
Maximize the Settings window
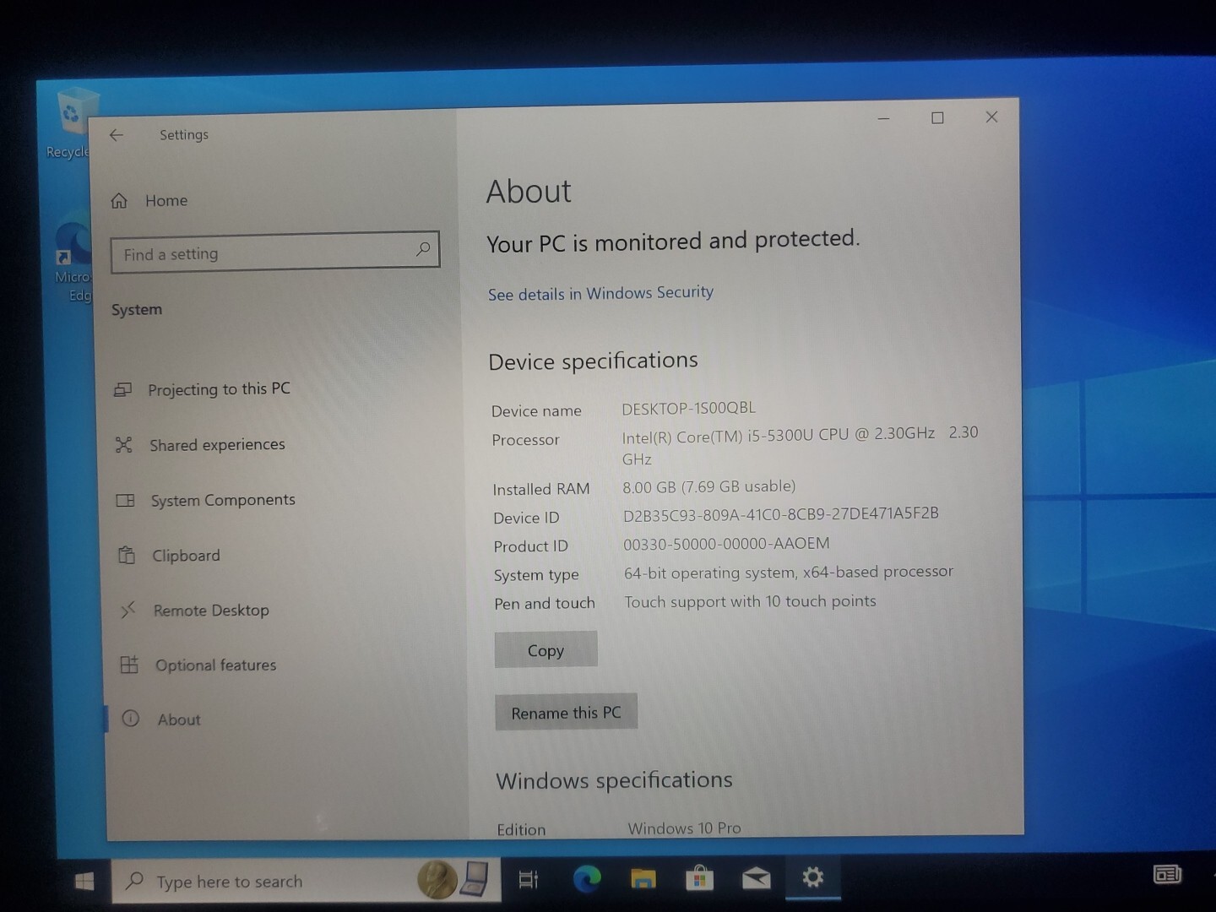point(937,118)
